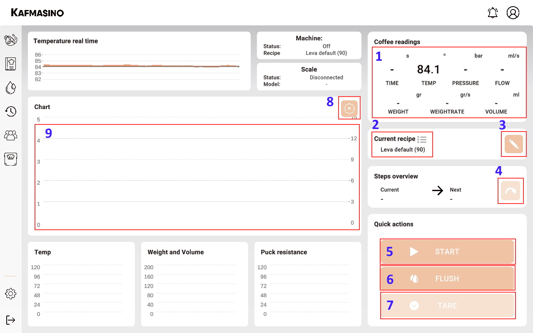Viewport: 533px width, 333px height.
Task: Click the WEIGHTRATE label
Action: tap(447, 112)
